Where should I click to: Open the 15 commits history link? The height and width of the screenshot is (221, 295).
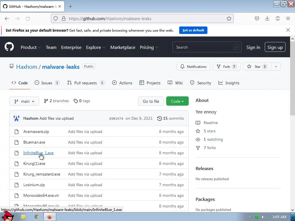pyautogui.click(x=171, y=118)
